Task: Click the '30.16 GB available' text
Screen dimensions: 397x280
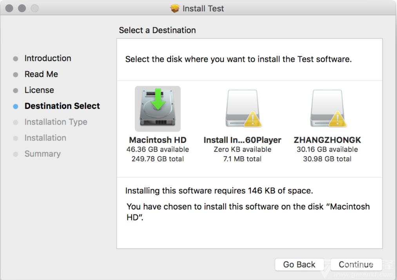Action: click(x=327, y=150)
